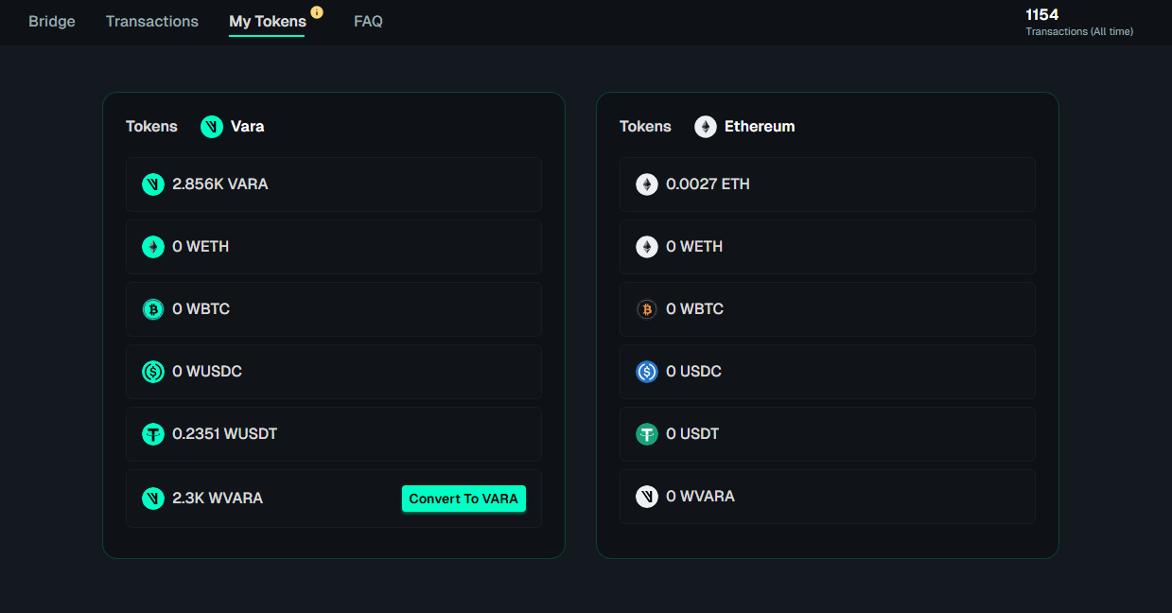Select the 2.3K WVARA balance text

tap(218, 499)
